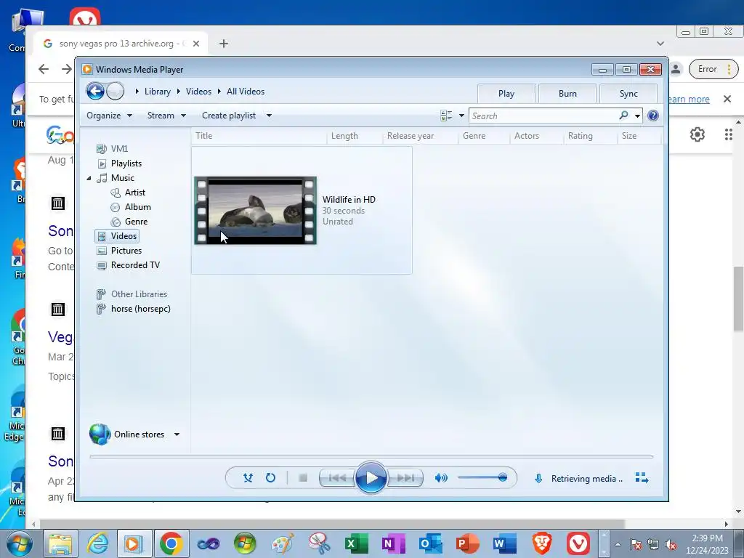The image size is (744, 558).
Task: Click the View options icon
Action: (x=446, y=116)
